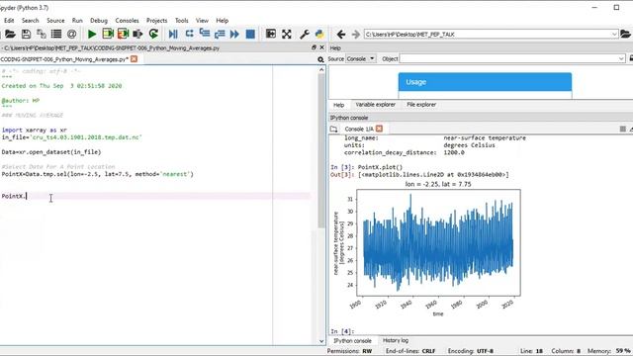This screenshot has width=633, height=356.
Task: Click the debugger step-into icon
Action: tap(205, 34)
